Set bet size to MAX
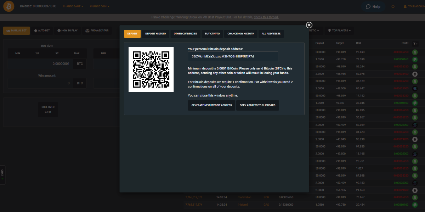This screenshot has height=212, width=425. coord(76,53)
